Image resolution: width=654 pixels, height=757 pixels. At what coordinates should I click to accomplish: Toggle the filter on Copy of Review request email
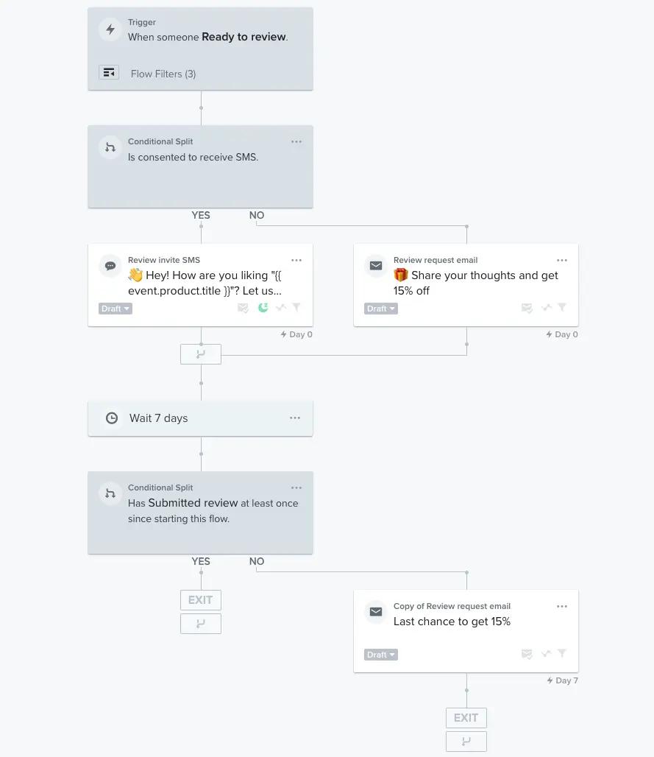(x=562, y=654)
